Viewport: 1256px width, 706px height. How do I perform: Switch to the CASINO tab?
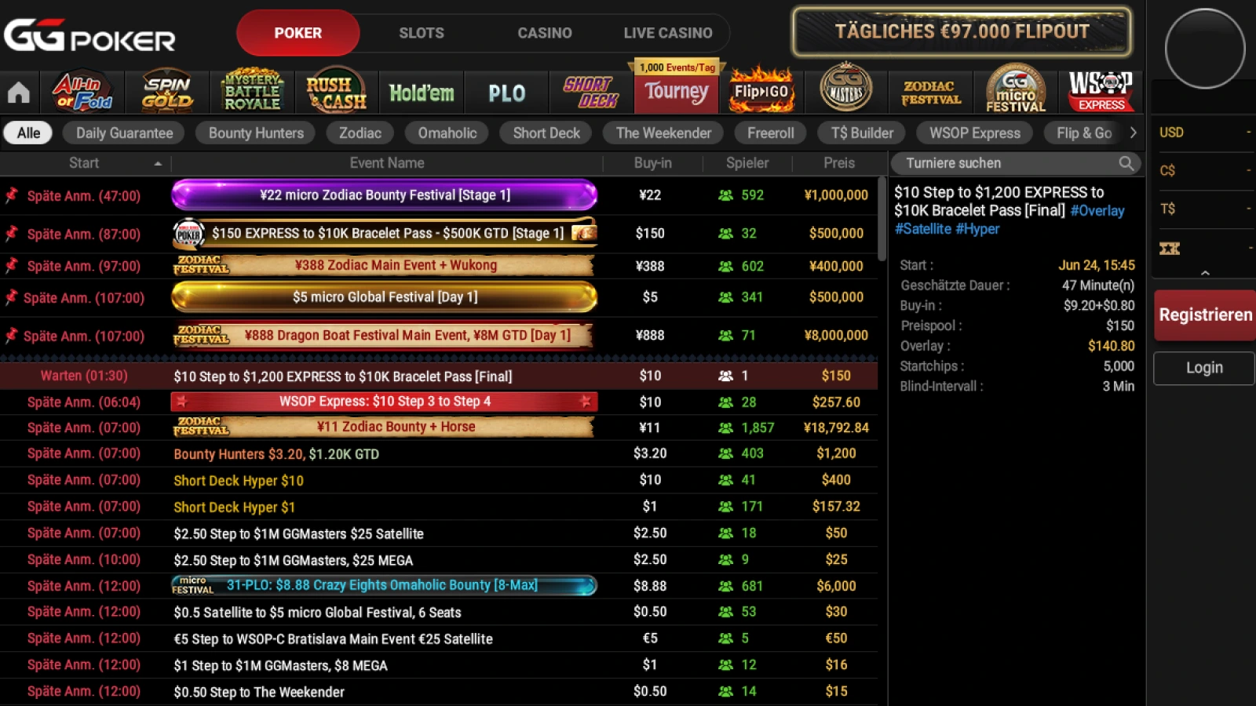point(545,33)
